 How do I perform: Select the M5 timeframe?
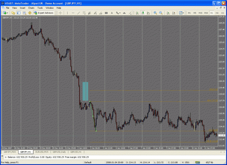[x=195, y=13]
